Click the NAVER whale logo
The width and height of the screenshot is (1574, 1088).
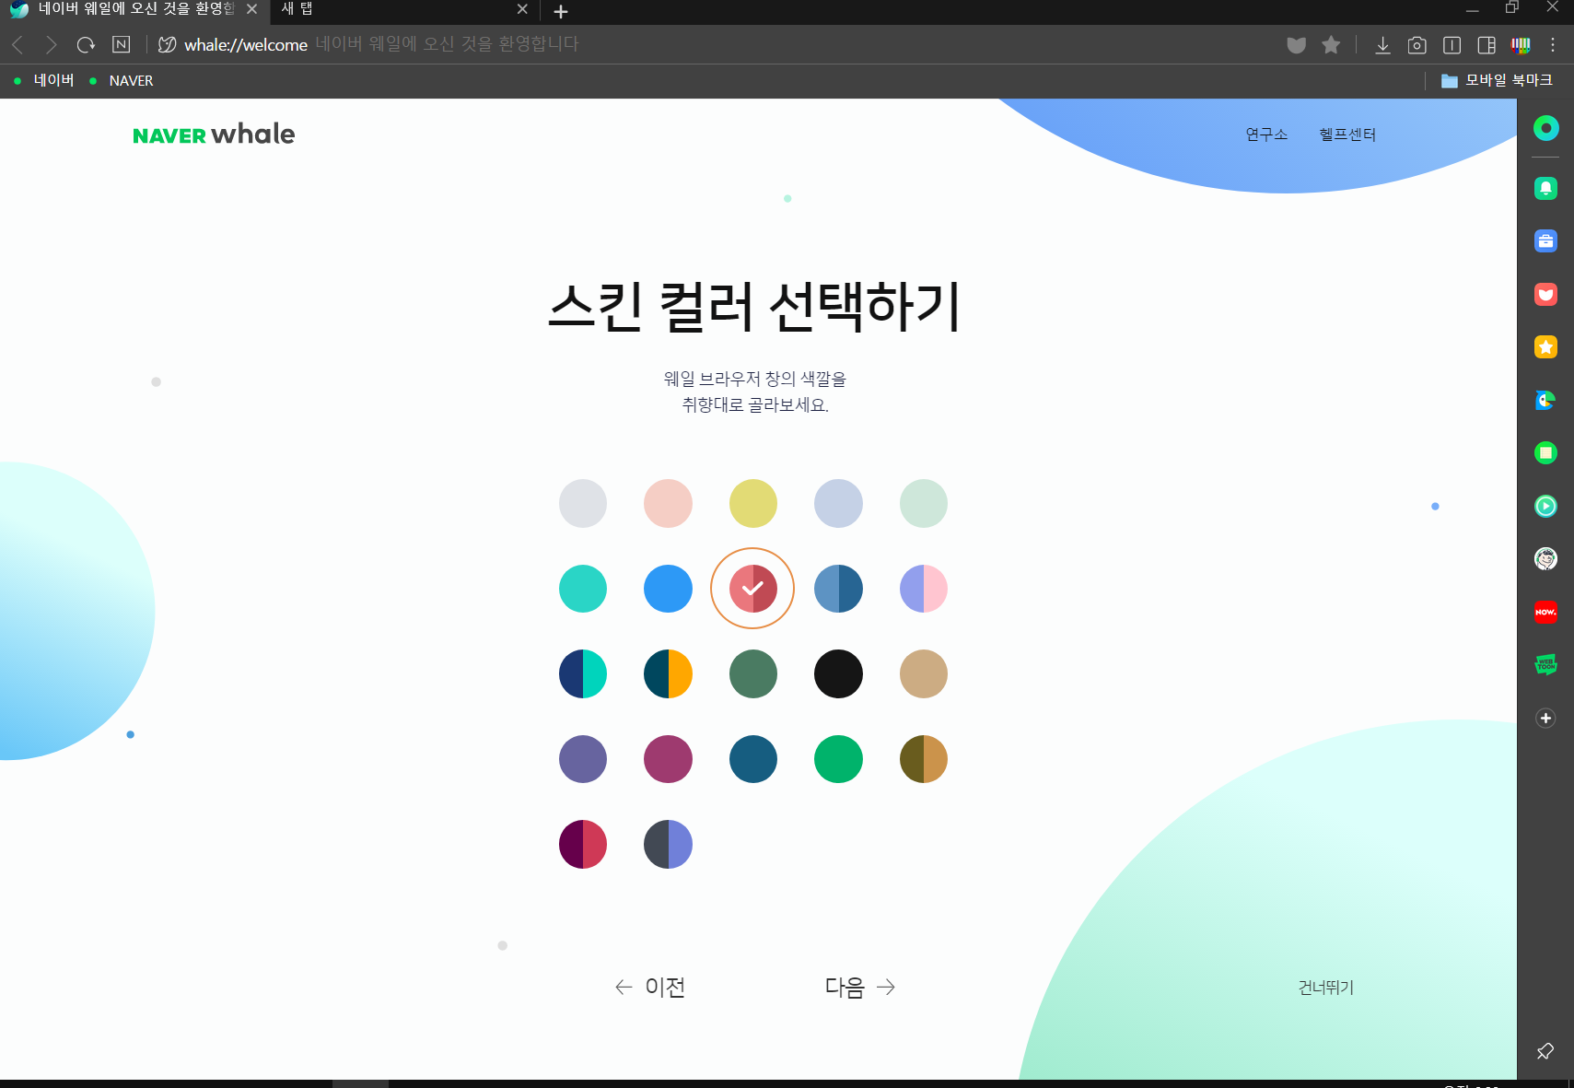point(214,135)
